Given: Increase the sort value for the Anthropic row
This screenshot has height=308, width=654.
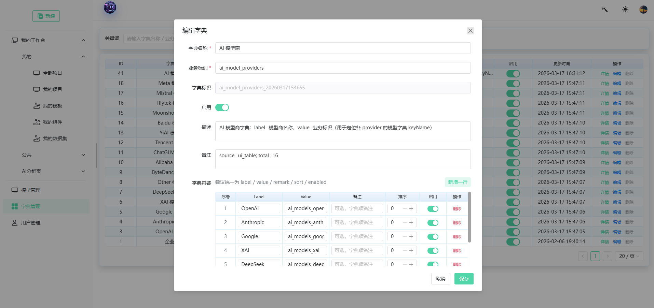Looking at the screenshot, I should (411, 222).
